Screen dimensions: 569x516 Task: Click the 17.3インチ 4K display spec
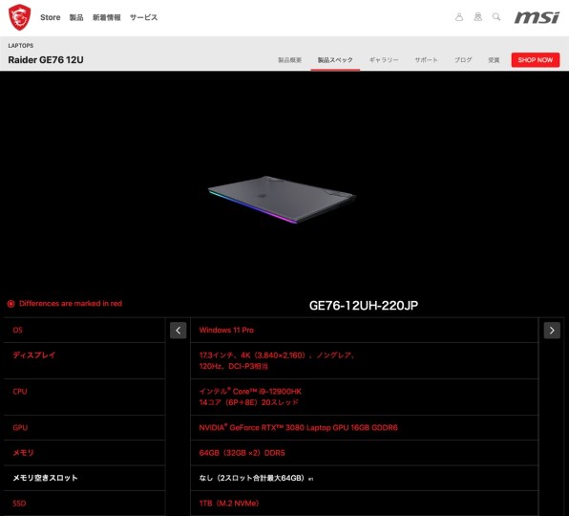[277, 360]
